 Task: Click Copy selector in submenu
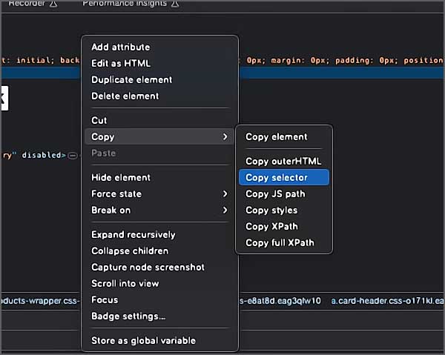[x=284, y=178]
